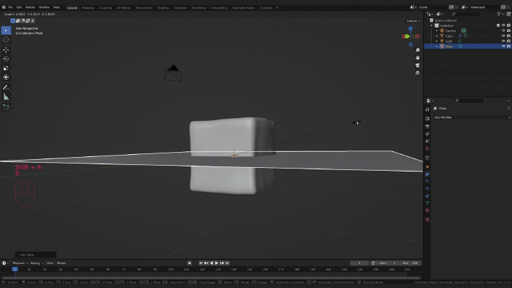Expand the Light tree item
The height and width of the screenshot is (288, 512).
tap(437, 41)
